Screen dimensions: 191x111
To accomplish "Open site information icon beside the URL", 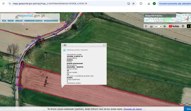I will pos(10,3).
